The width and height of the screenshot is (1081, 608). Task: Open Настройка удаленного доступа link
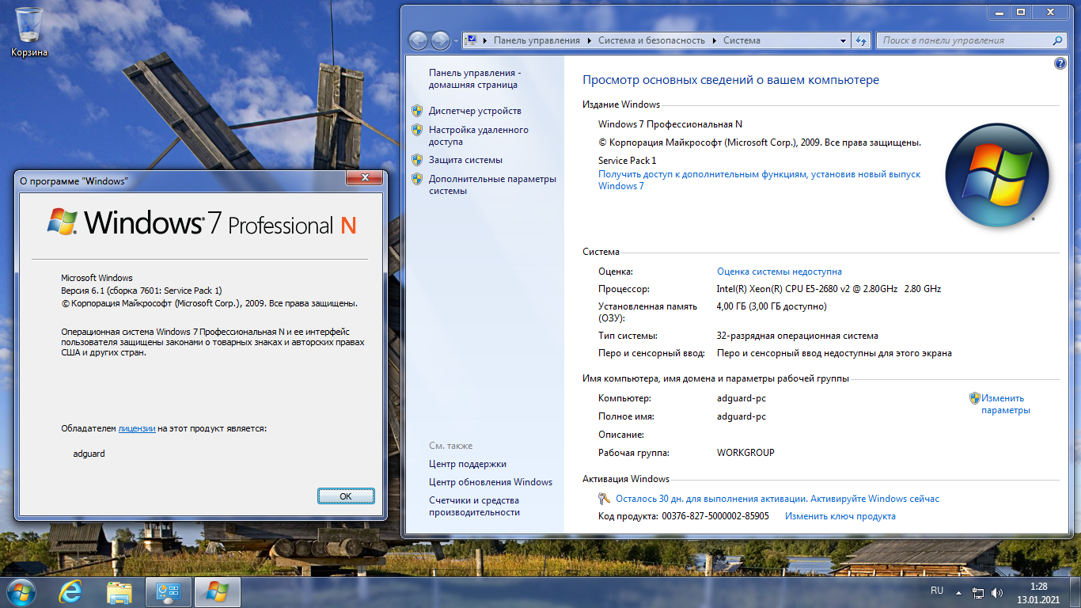pos(479,136)
